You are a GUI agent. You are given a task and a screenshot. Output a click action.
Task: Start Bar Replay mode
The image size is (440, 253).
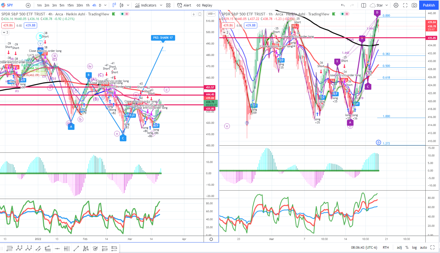(204, 5)
